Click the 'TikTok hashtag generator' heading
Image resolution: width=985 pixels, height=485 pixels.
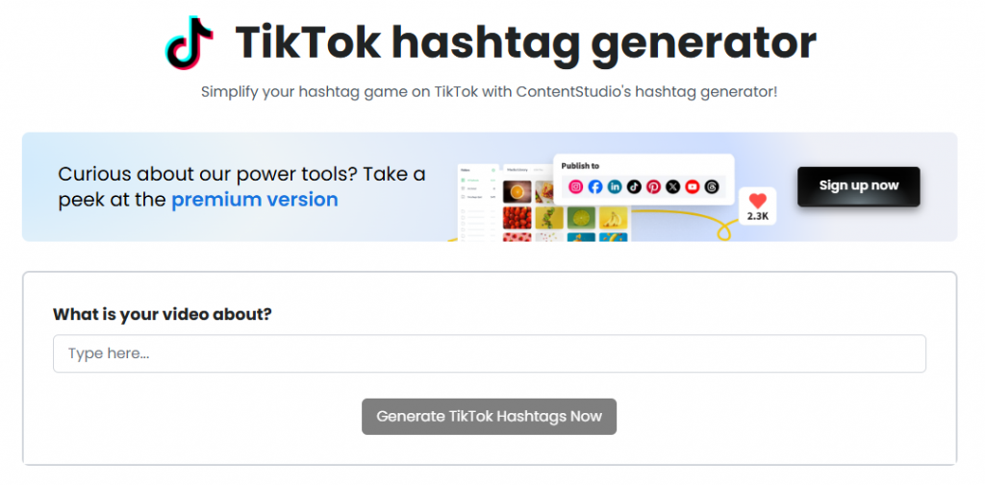coord(526,43)
